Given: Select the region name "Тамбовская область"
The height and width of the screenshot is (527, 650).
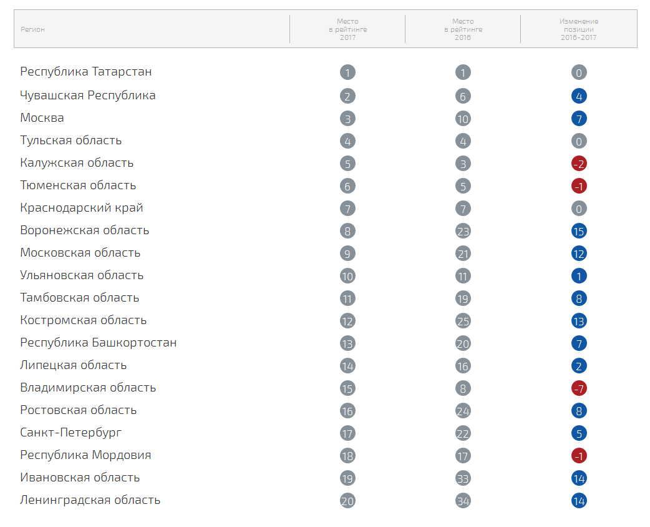Looking at the screenshot, I should [x=80, y=297].
